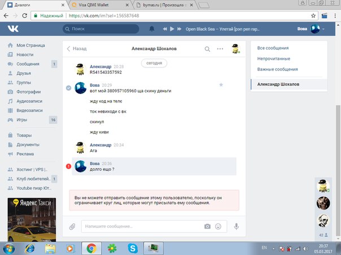Go back using the Назад link

(x=77, y=49)
